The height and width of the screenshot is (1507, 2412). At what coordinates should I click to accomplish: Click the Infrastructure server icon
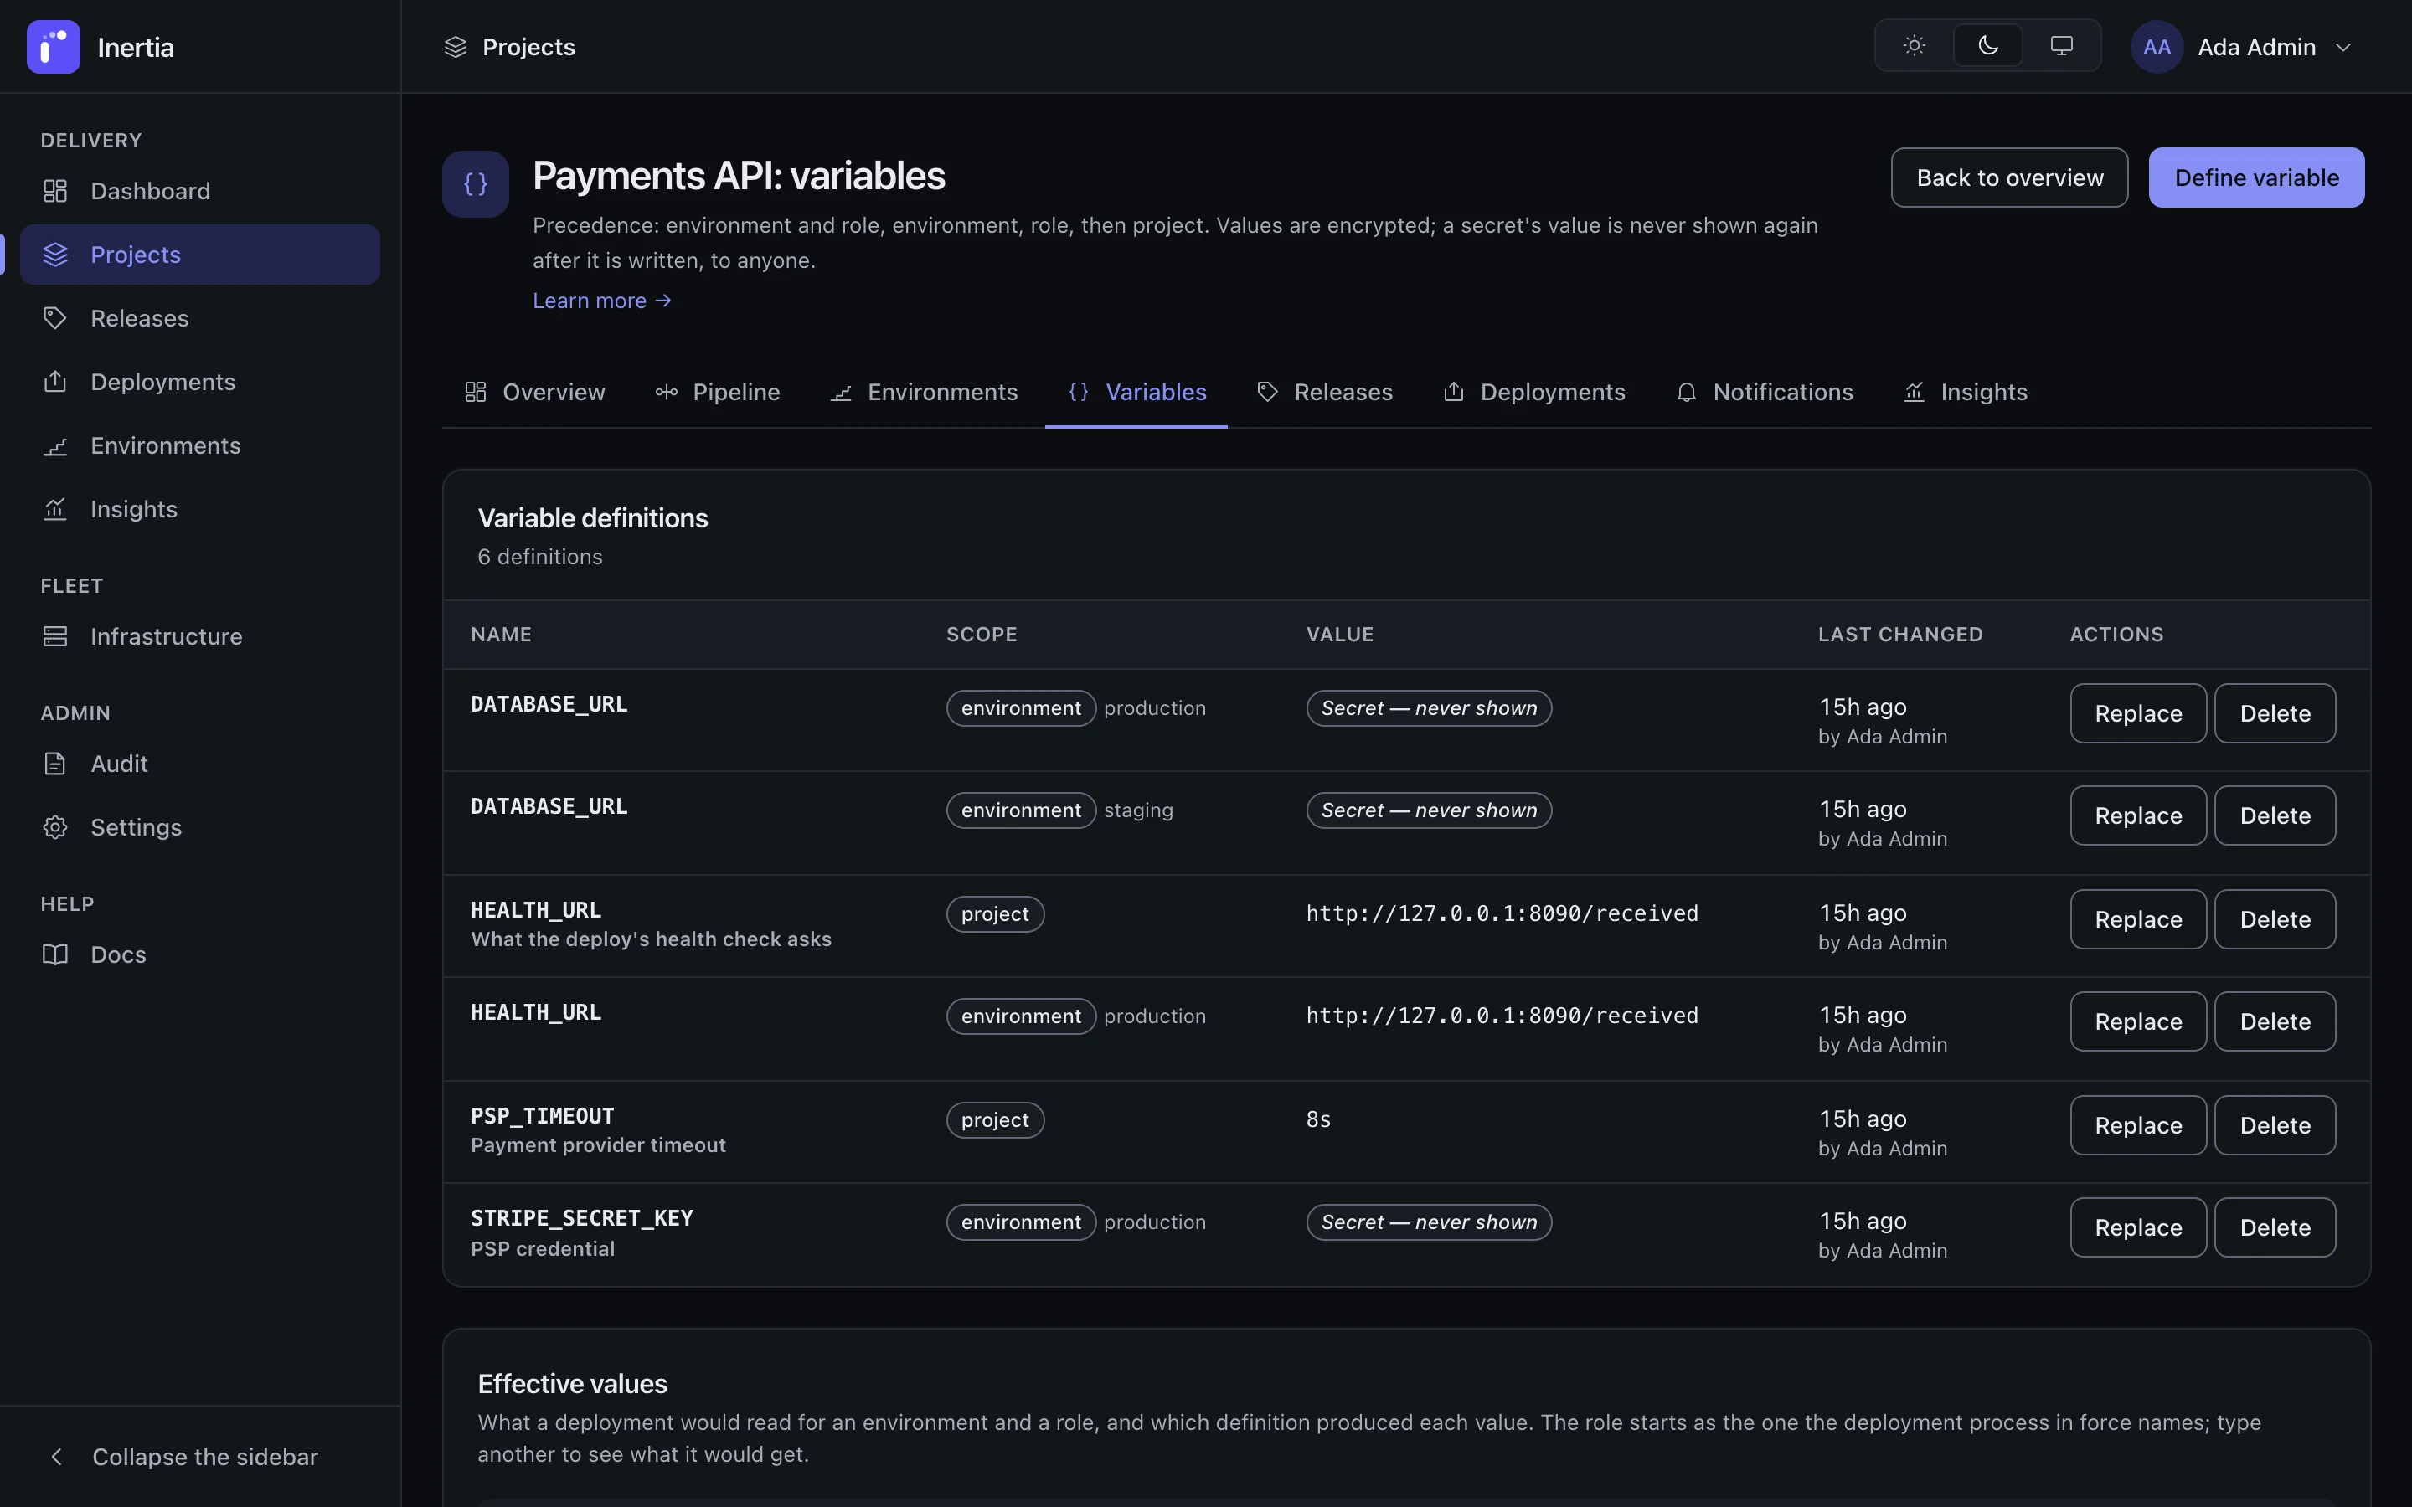pyautogui.click(x=54, y=636)
